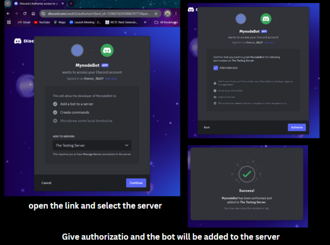Click APP badge next to MynodeBot in left dialog
Image resolution: width=330 pixels, height=245 pixels.
click(105, 65)
